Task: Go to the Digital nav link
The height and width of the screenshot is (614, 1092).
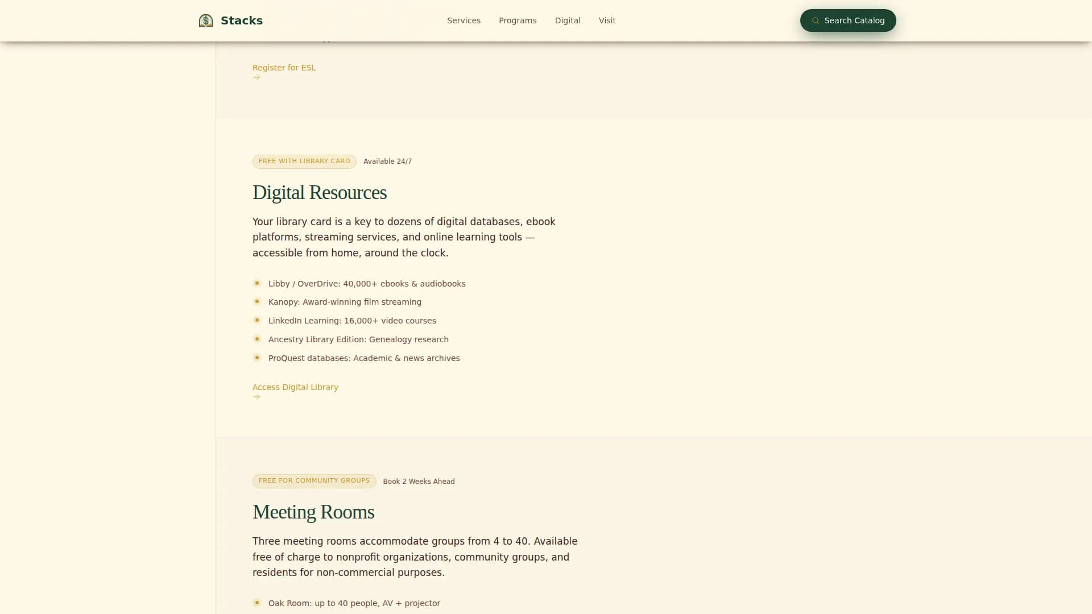Action: tap(568, 20)
